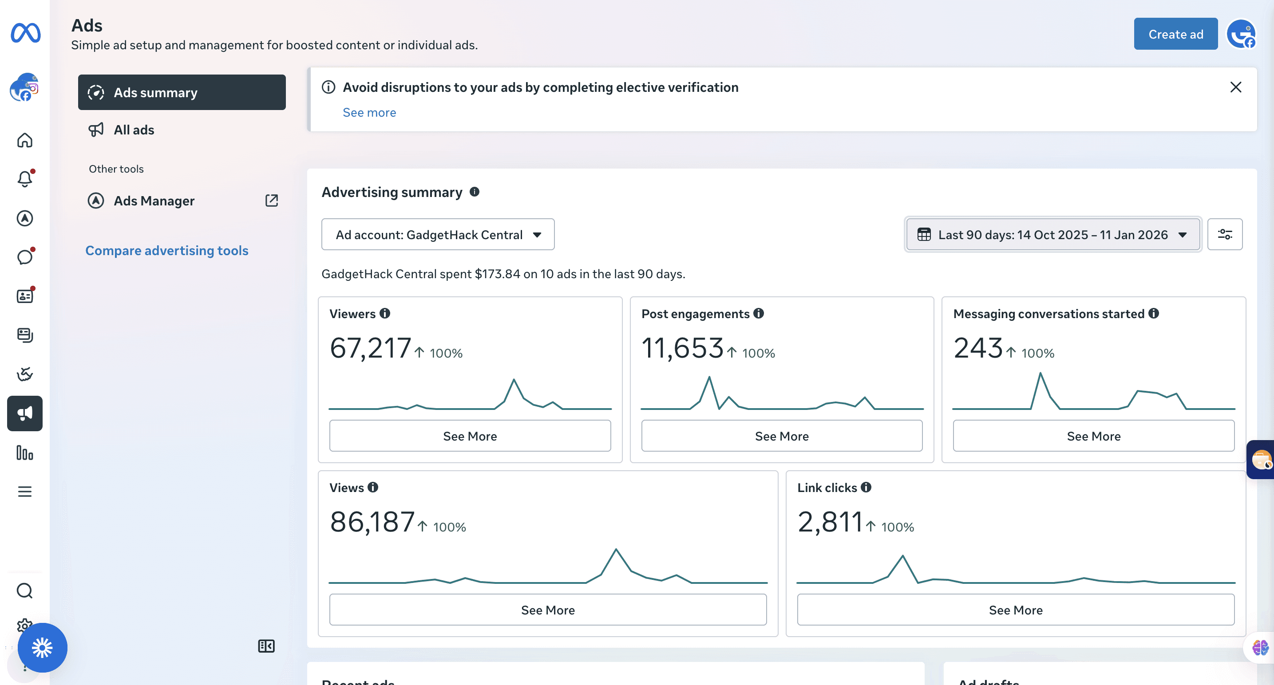Click the Search magnifier icon
The image size is (1274, 685).
25,591
